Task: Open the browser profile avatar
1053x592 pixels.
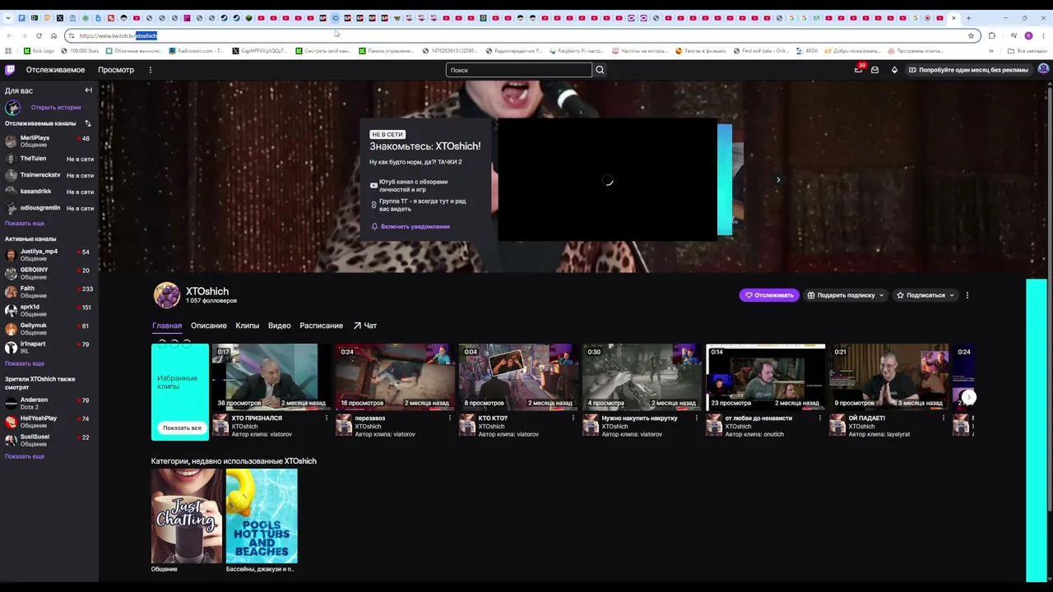Action: point(1028,35)
